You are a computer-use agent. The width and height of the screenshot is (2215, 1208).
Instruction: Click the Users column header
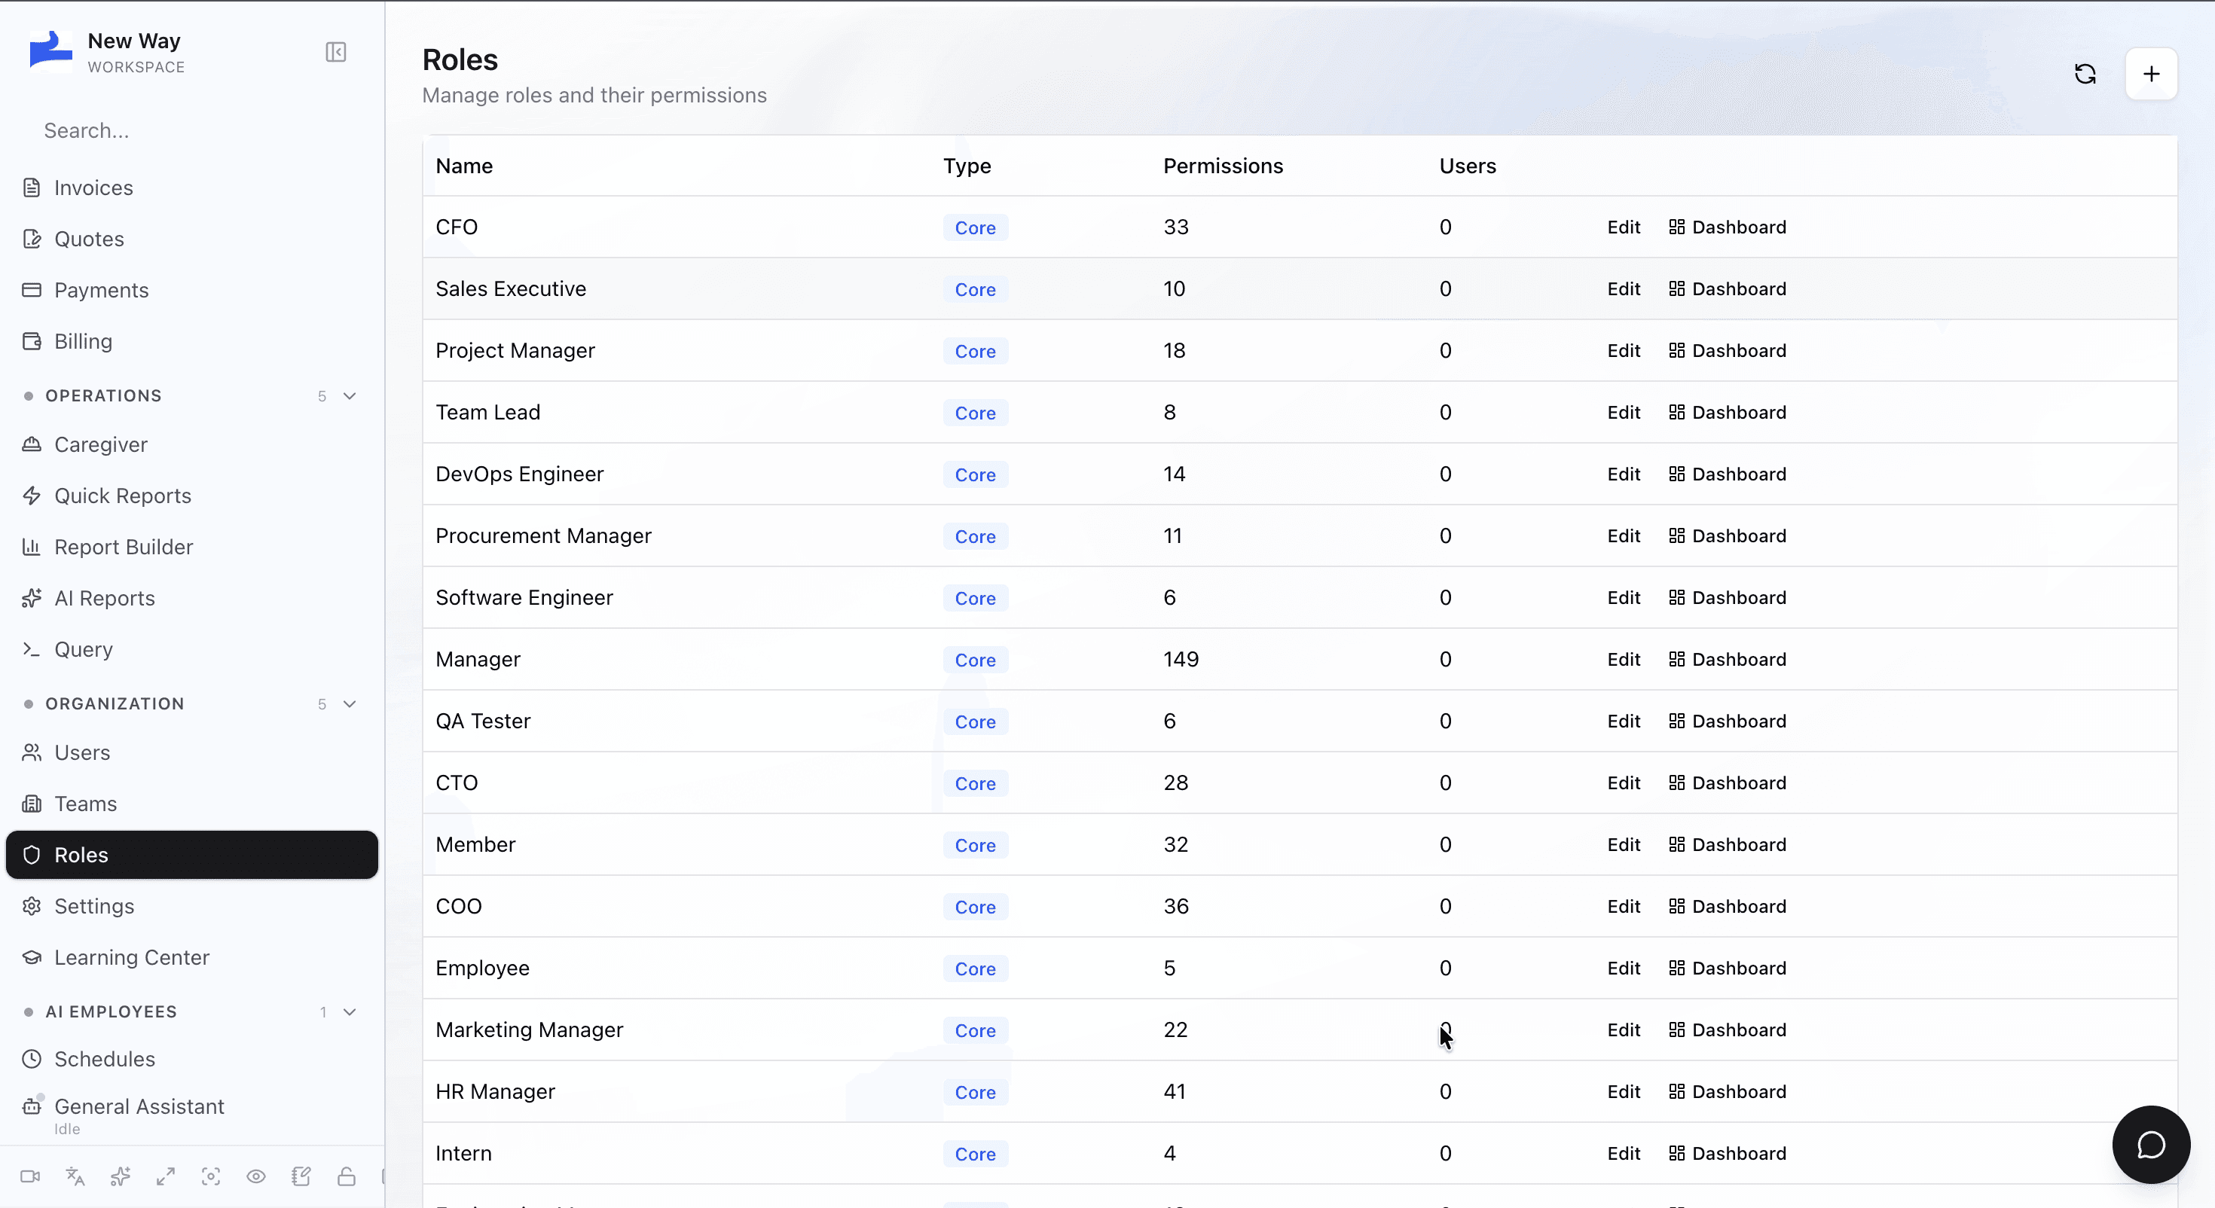click(x=1468, y=166)
